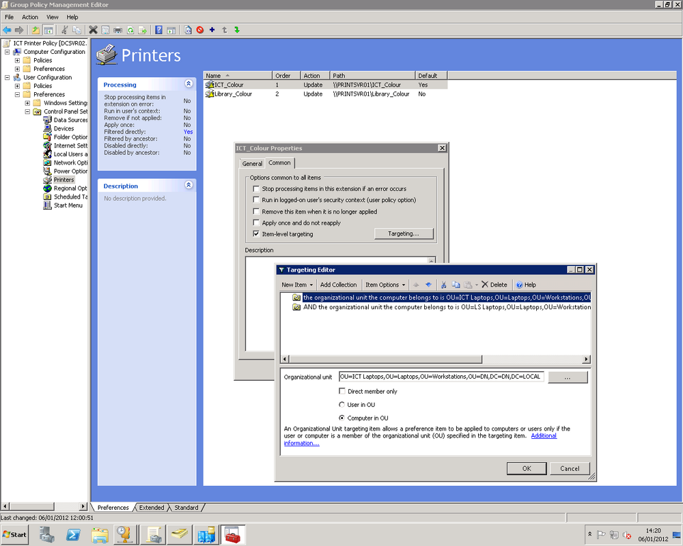Select the Computer in OU radio button
Viewport: 683px width, 546px height.
click(342, 418)
